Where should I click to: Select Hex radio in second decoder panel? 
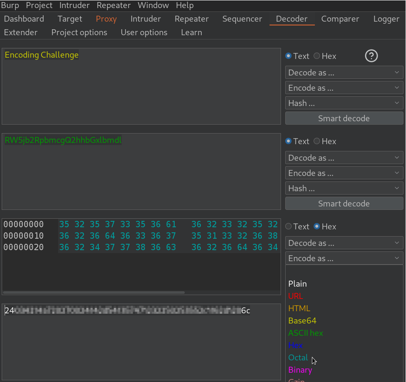coord(317,141)
